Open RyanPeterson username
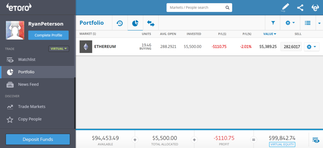 (x=46, y=24)
